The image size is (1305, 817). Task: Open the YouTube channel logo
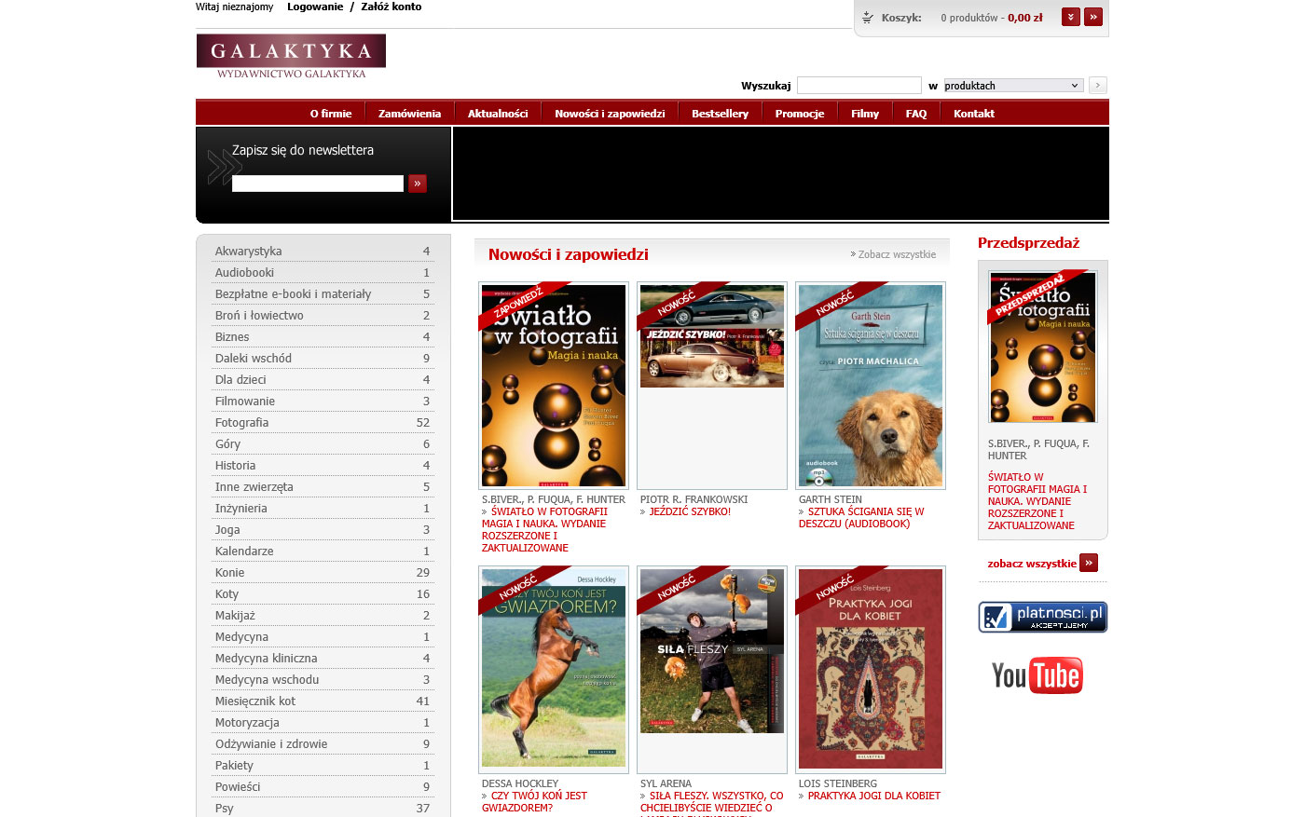click(1037, 675)
